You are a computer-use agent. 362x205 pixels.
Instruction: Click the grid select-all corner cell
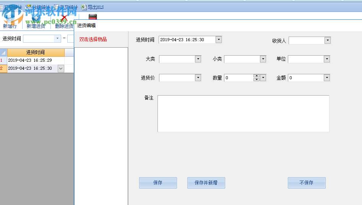pos(3,53)
